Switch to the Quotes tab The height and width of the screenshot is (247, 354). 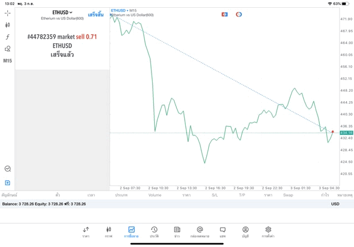[86, 232]
